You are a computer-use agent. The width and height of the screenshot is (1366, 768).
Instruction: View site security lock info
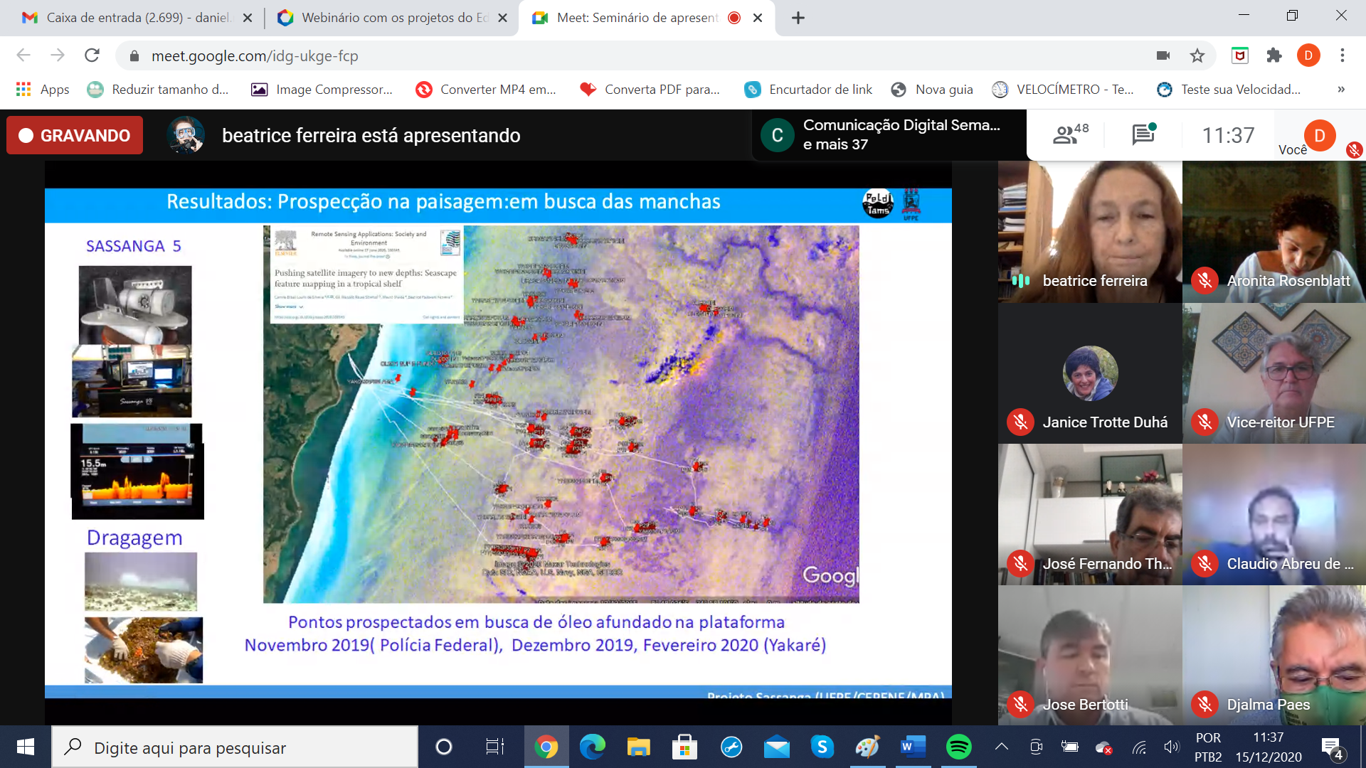(134, 56)
